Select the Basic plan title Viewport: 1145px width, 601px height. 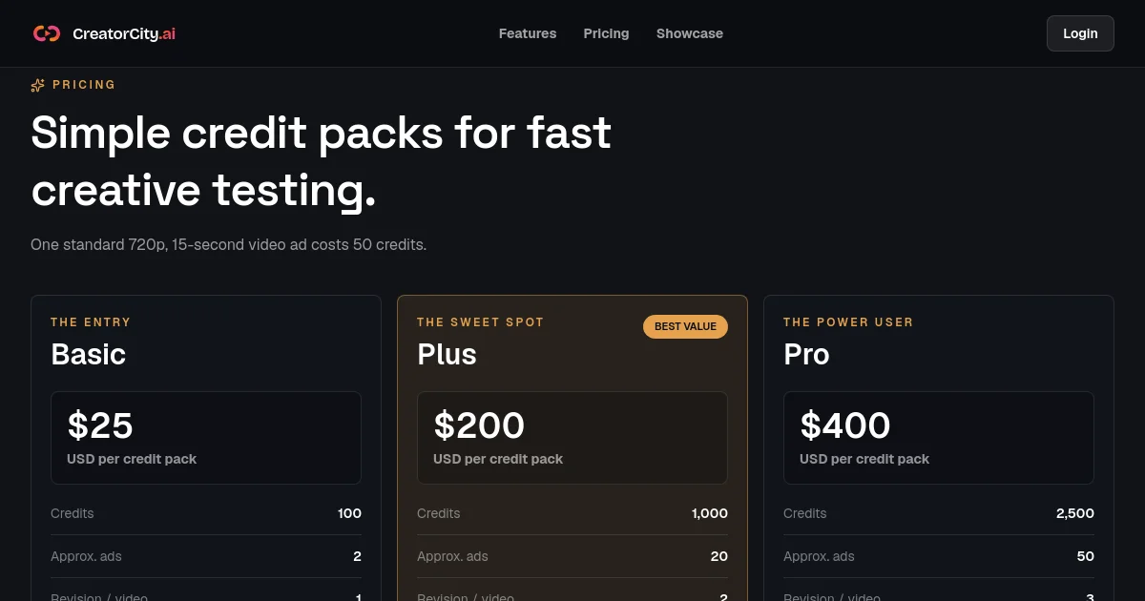point(89,355)
